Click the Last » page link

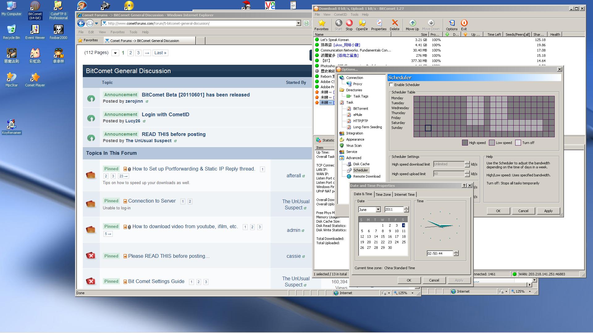pyautogui.click(x=160, y=53)
